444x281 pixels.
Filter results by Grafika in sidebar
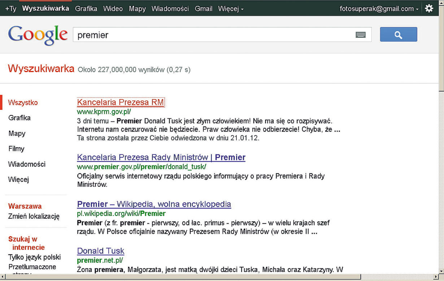coord(19,118)
